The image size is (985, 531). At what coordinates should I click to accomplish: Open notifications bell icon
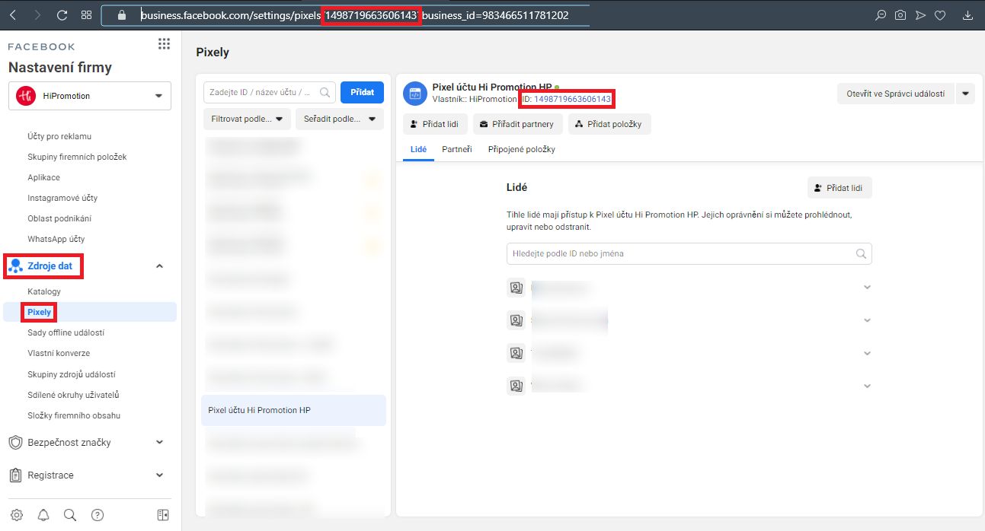click(43, 515)
